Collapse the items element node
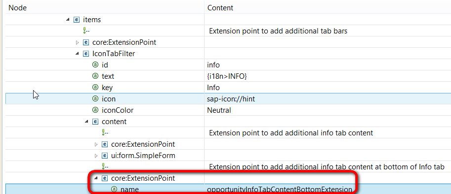 (68, 20)
